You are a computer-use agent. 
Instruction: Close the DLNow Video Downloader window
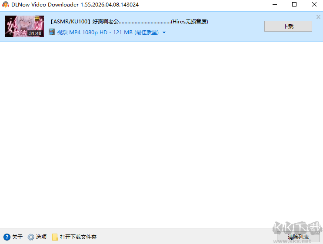click(314, 4)
